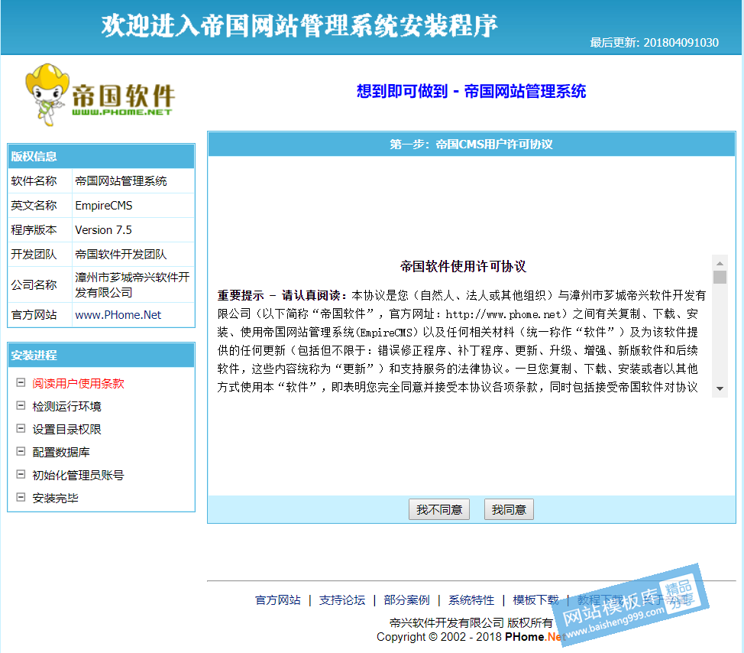Open the 支持论坛 footer link

pos(342,600)
